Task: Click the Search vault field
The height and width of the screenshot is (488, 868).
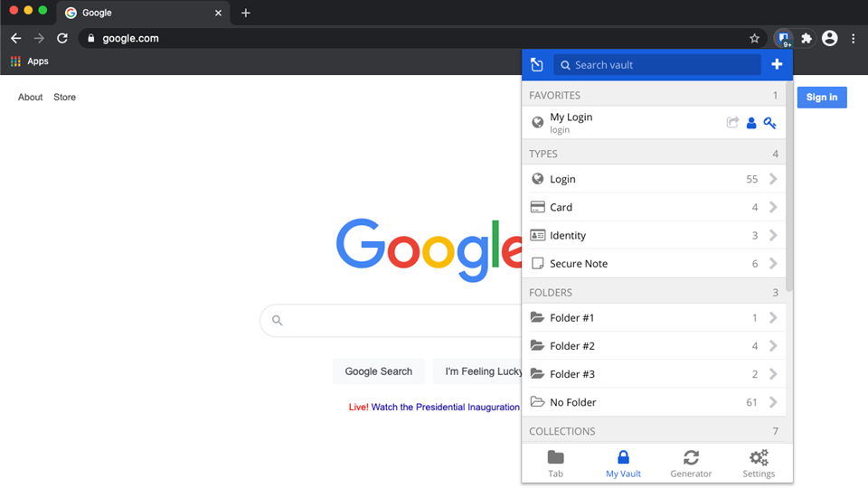Action: (657, 65)
